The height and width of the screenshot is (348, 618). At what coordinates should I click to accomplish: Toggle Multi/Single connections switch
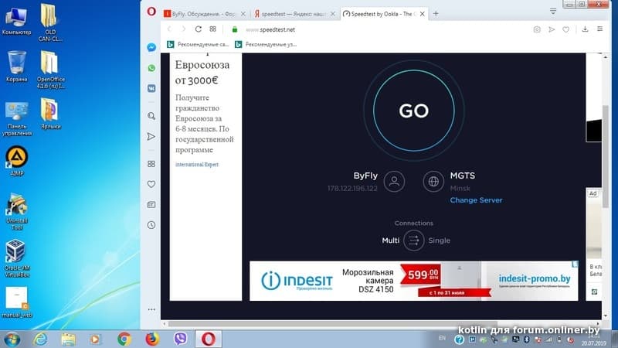point(413,241)
